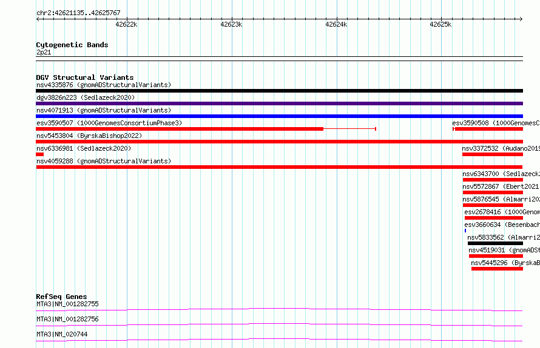The width and height of the screenshot is (540, 348).
Task: Open variant esv2678416 label
Action: click(x=502, y=212)
